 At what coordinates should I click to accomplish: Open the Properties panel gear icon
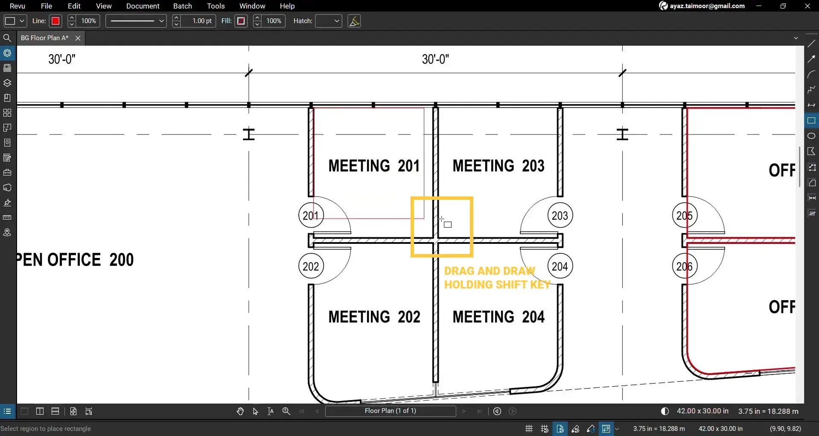tap(7, 53)
